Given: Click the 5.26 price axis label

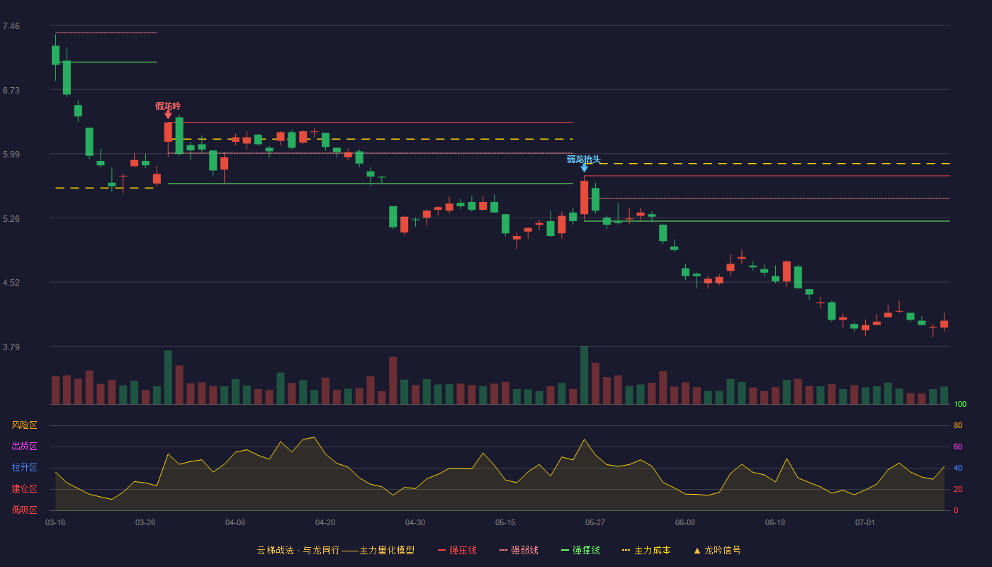Looking at the screenshot, I should tap(11, 219).
